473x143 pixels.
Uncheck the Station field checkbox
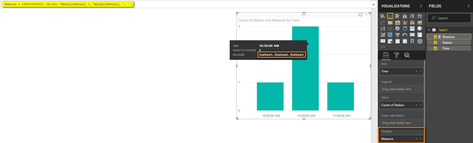[435, 43]
